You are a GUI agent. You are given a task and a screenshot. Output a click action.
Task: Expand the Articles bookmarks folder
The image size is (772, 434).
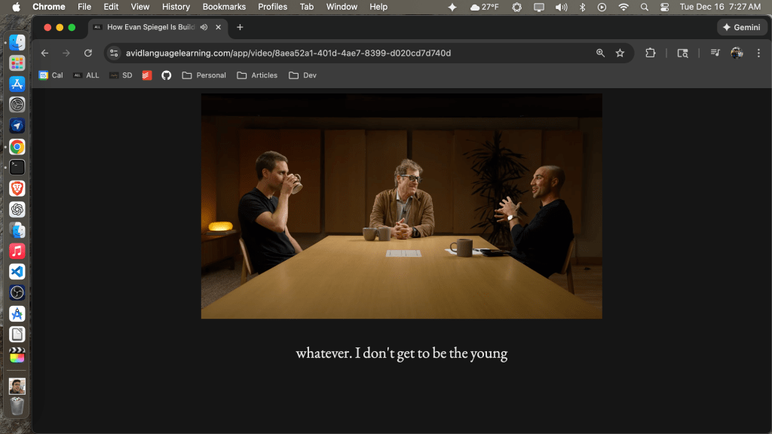point(257,75)
